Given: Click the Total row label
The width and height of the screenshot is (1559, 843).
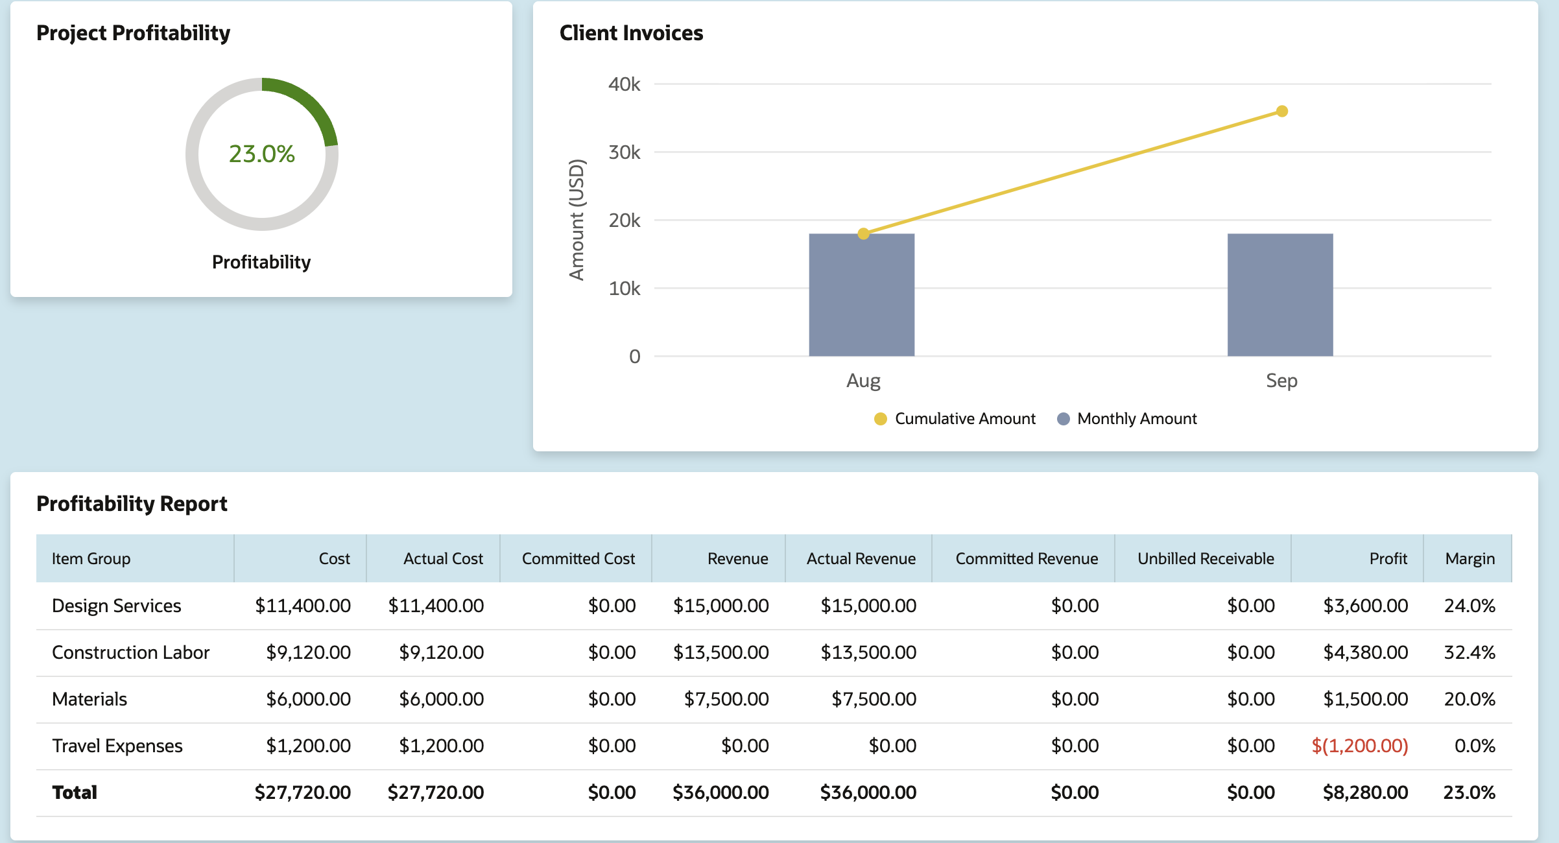Looking at the screenshot, I should pyautogui.click(x=75, y=792).
